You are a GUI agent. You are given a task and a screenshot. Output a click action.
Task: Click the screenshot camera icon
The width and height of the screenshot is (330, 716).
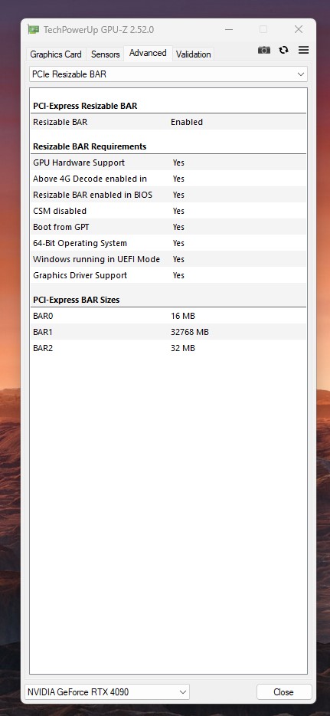pos(264,51)
